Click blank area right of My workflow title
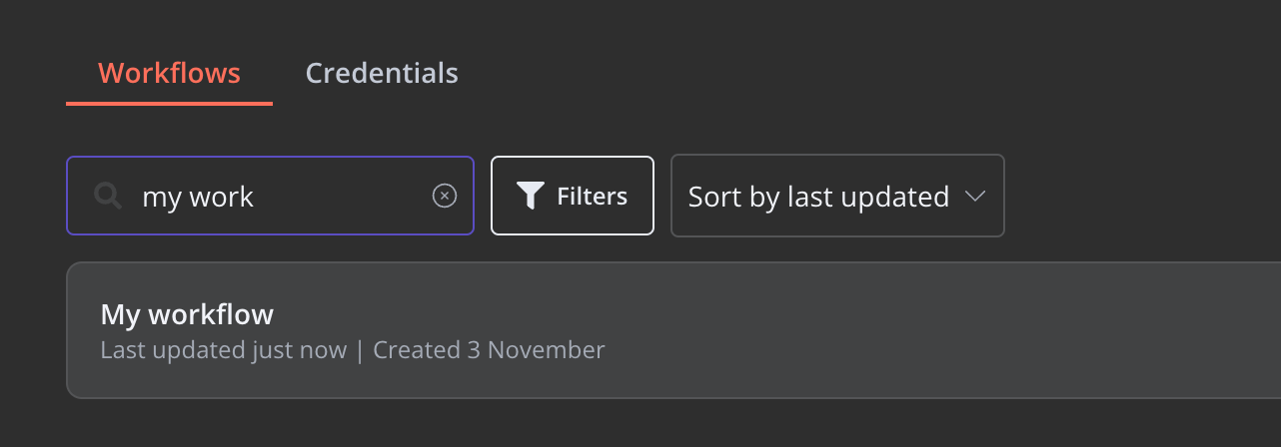1281x447 pixels. [699, 314]
